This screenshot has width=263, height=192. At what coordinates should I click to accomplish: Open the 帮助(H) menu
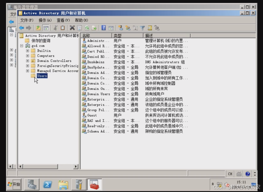tap(81, 20)
